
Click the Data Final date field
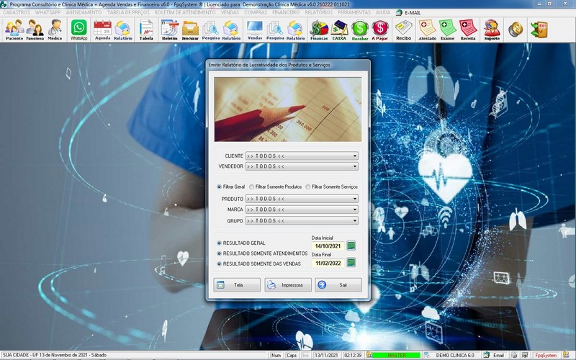(x=327, y=264)
